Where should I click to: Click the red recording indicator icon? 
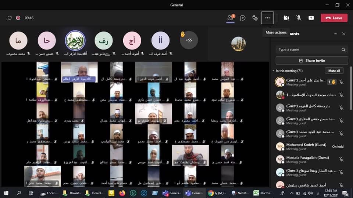[18, 18]
